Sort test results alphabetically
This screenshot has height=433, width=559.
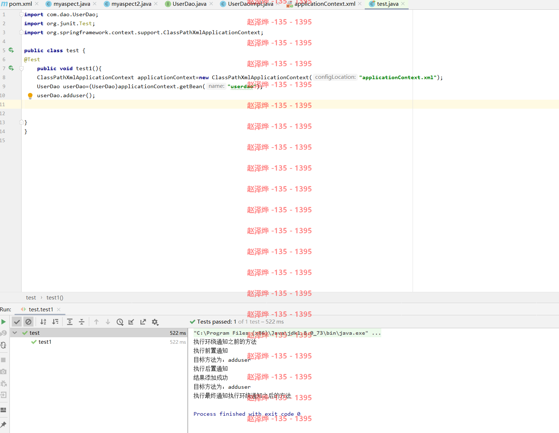coord(43,322)
